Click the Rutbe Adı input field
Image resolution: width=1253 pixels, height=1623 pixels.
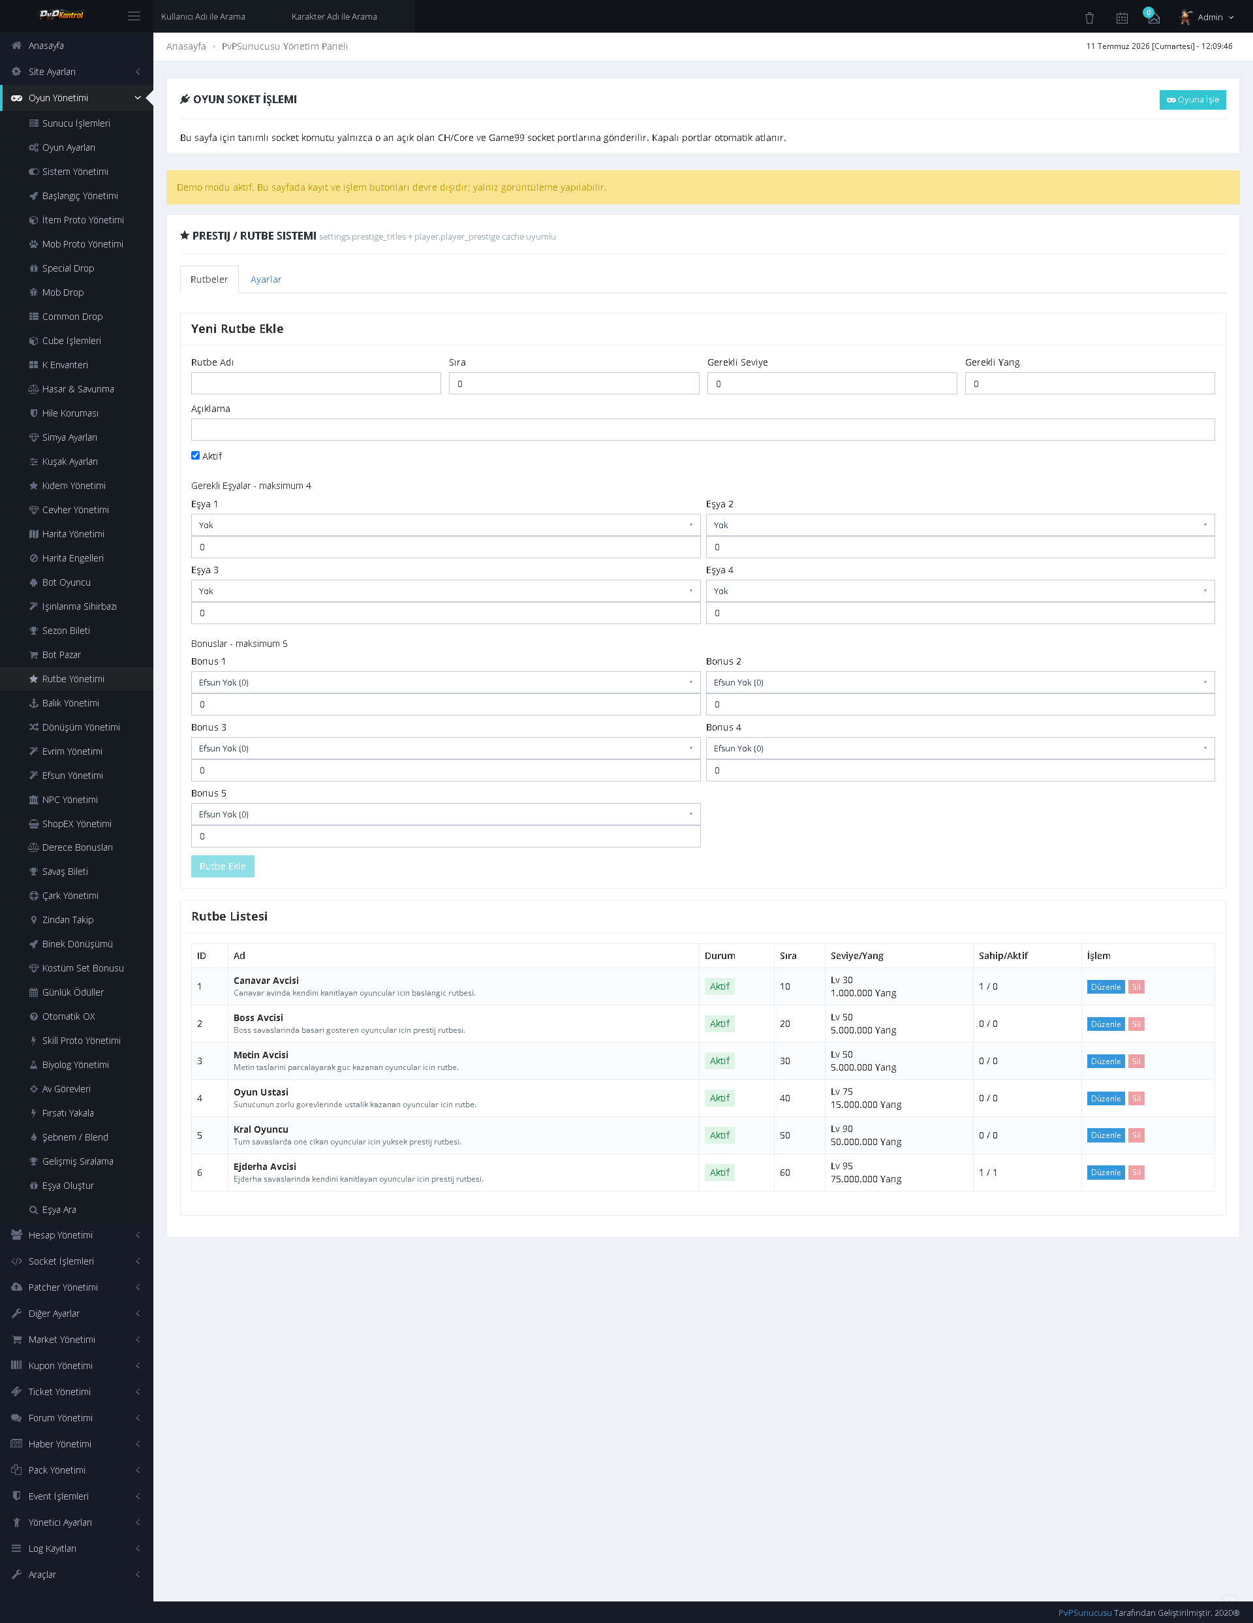tap(316, 383)
